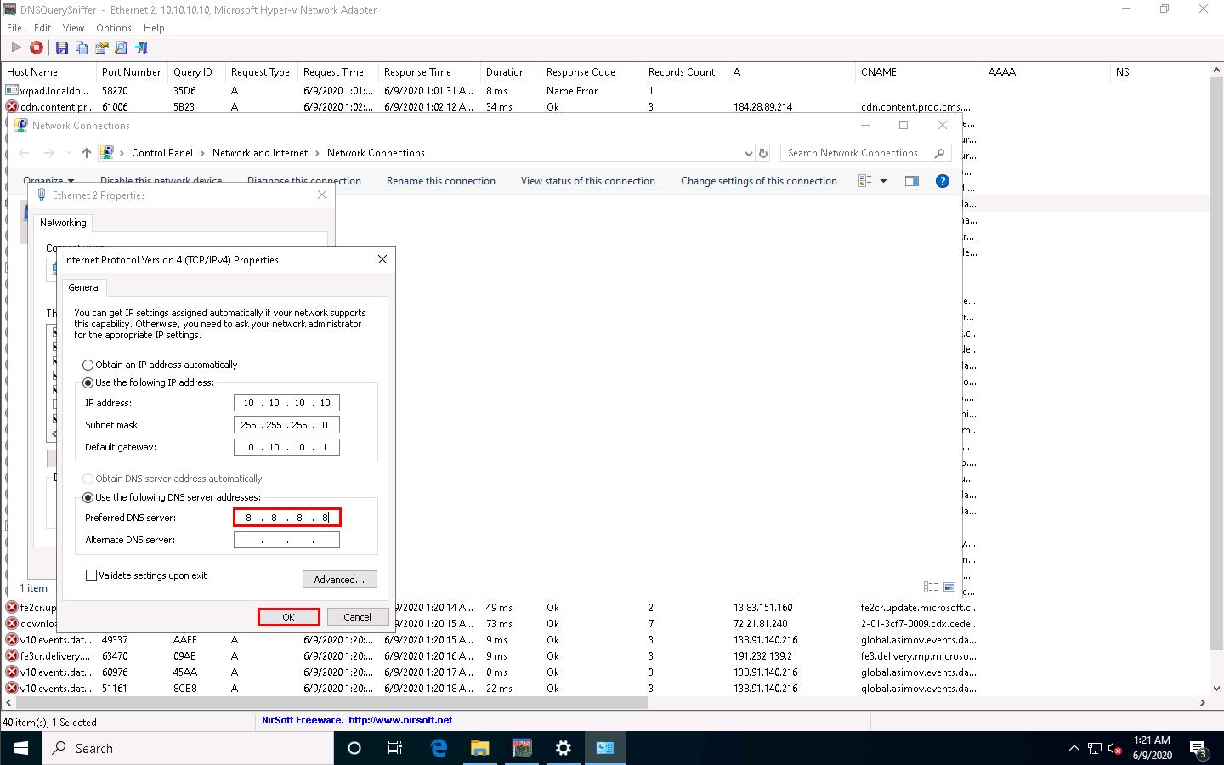1224x765 pixels.
Task: Expand the address bar history dropdown
Action: [748, 153]
